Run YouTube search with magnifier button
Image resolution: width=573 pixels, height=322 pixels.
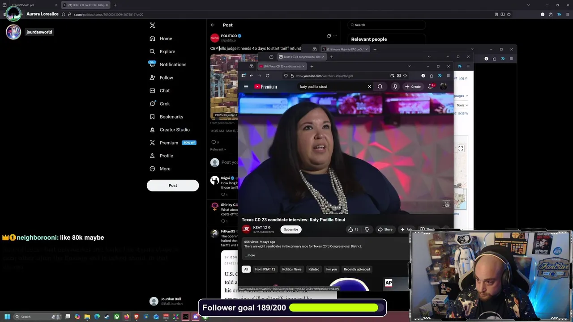pos(380,87)
